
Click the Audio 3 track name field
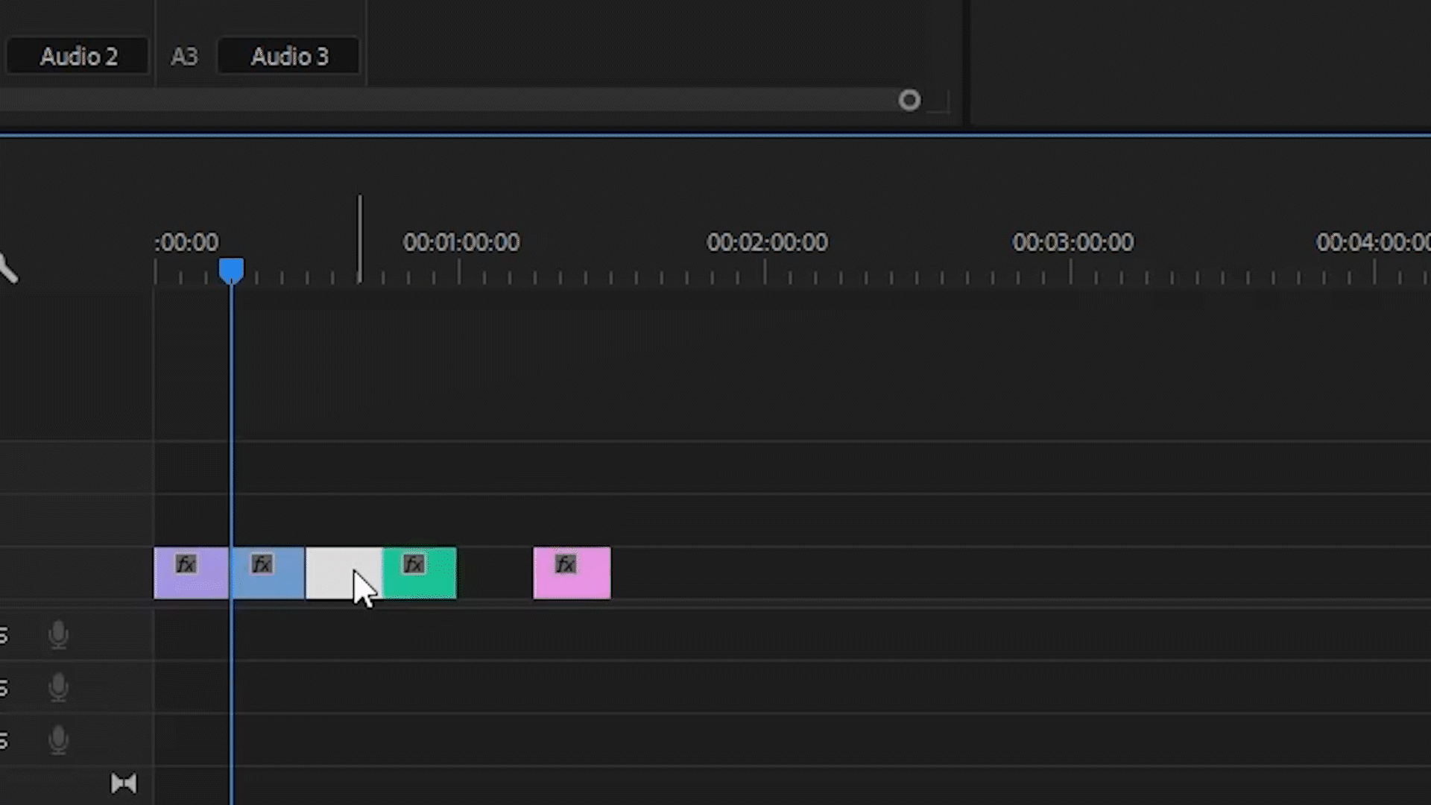(289, 57)
